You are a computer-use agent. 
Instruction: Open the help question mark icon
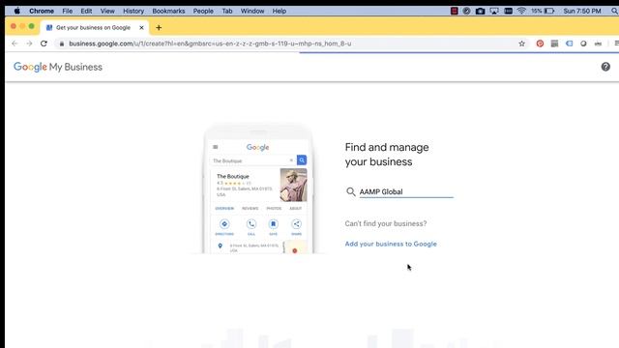(605, 67)
